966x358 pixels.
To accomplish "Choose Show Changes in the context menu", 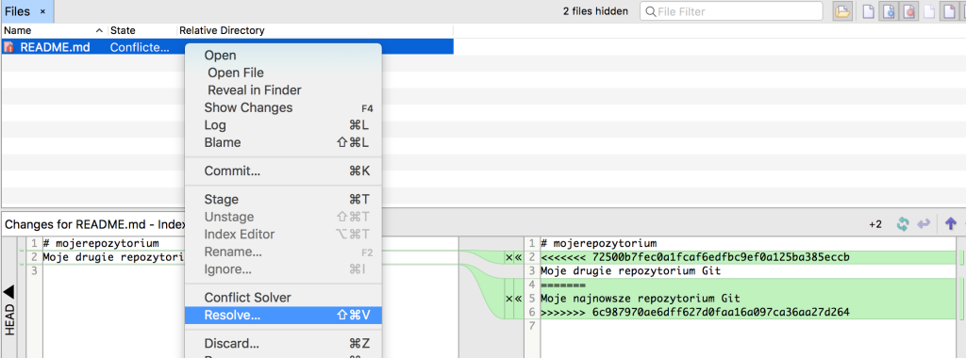I will click(283, 107).
